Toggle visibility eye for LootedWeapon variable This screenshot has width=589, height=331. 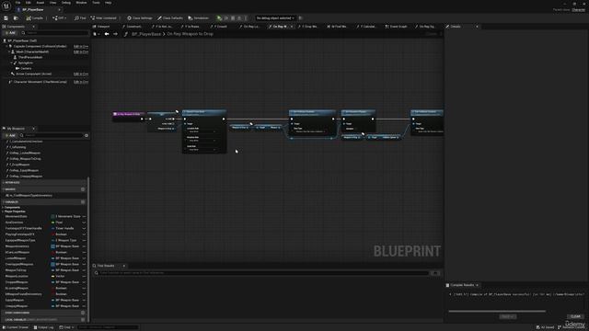pos(84,258)
